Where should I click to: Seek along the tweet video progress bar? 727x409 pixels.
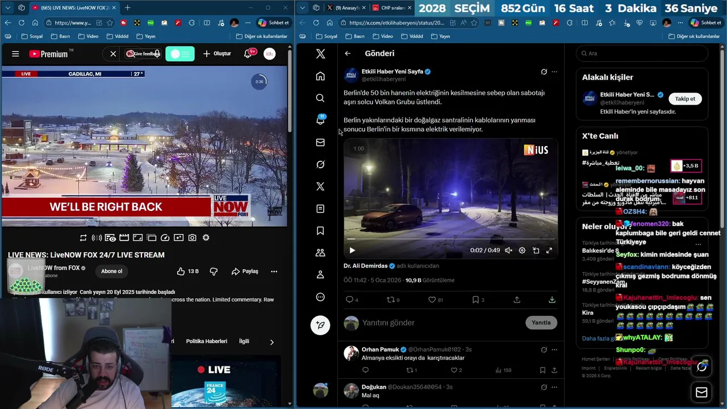[x=450, y=239]
